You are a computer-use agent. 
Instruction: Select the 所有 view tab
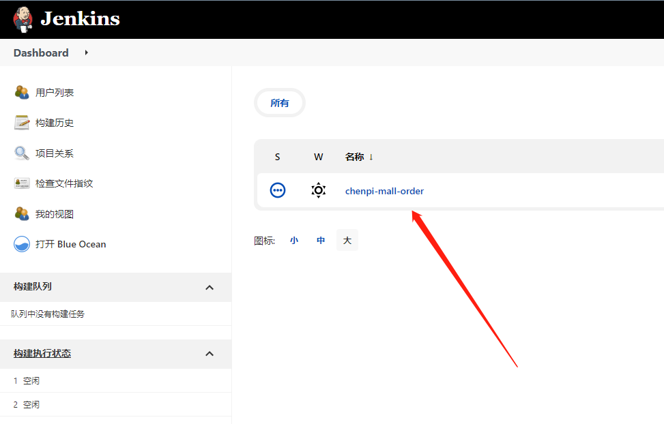click(x=280, y=103)
